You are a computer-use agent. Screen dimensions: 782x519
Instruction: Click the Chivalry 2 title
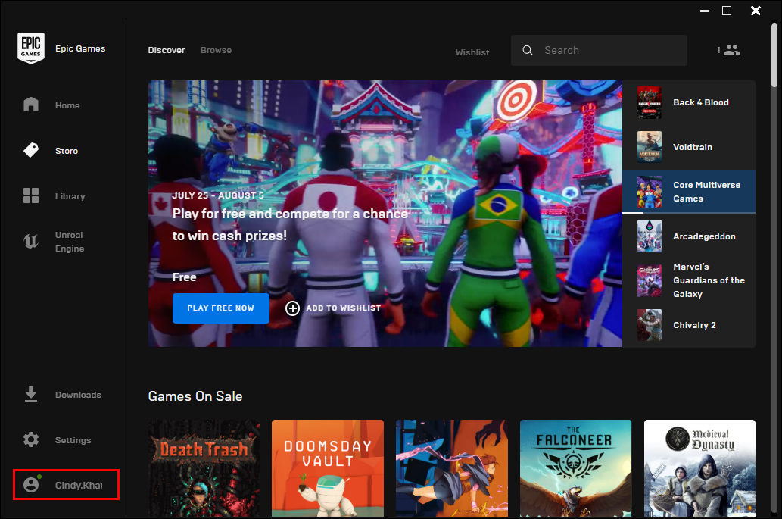[x=694, y=325]
